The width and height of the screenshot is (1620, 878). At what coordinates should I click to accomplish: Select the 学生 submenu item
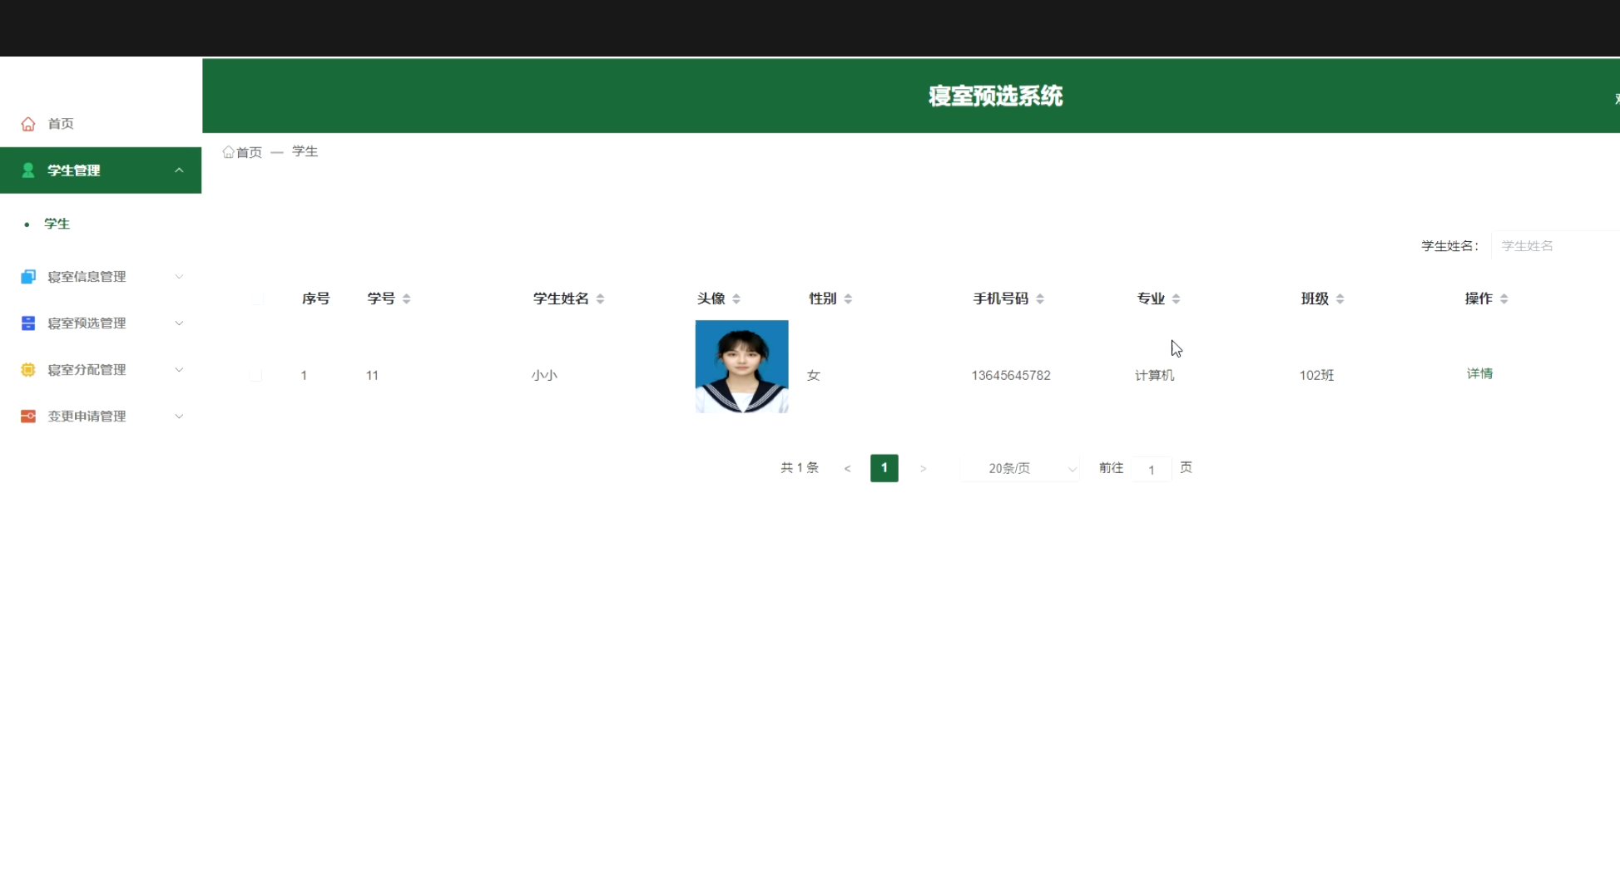point(57,224)
